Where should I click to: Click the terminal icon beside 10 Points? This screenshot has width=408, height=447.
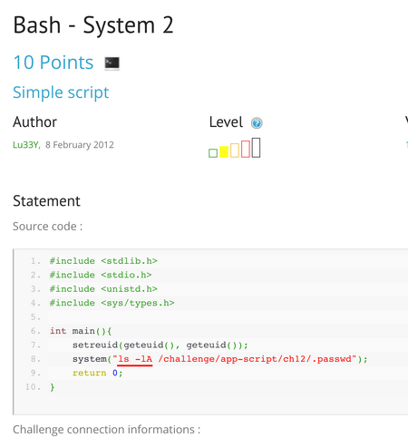pos(112,63)
